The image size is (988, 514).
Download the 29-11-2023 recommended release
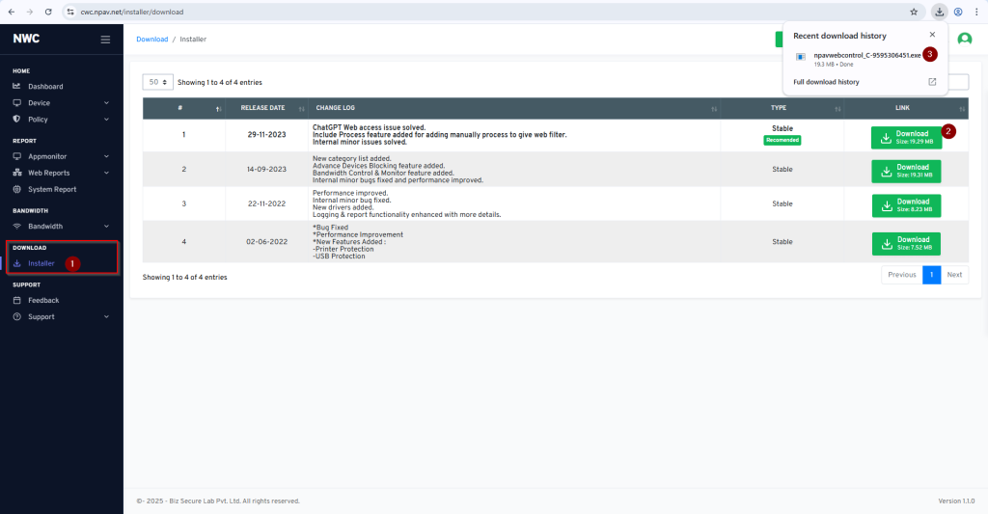[905, 137]
